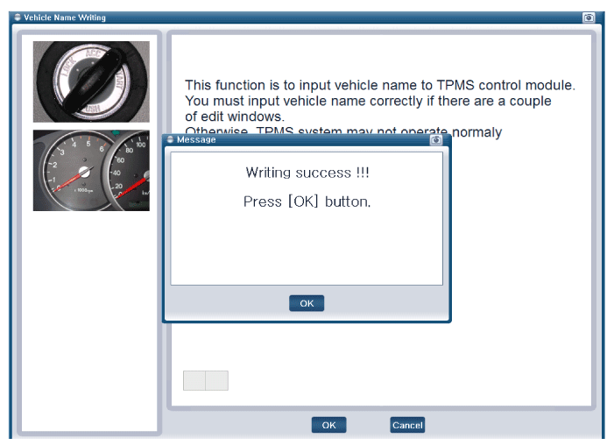
Task: Click the 'Writing success !!!' text
Action: click(x=307, y=173)
